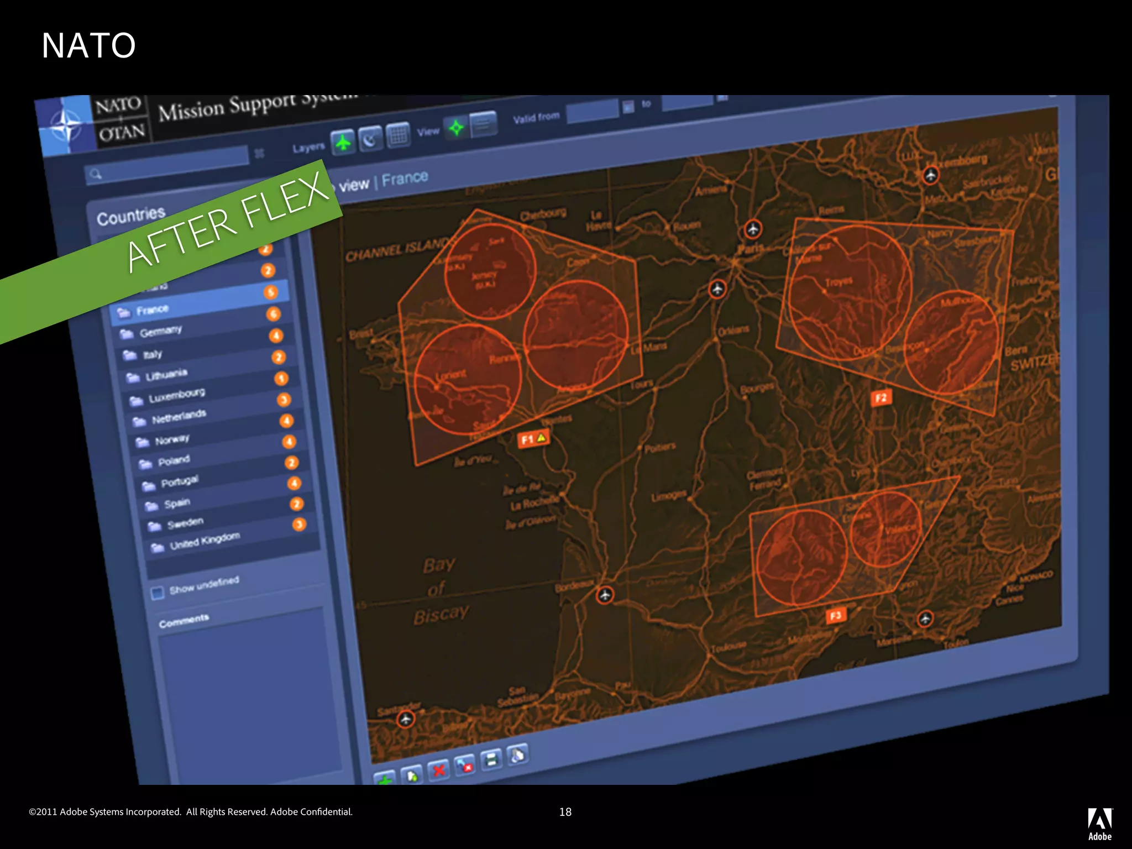
Task: Click the arrow with red X icon
Action: (x=465, y=766)
